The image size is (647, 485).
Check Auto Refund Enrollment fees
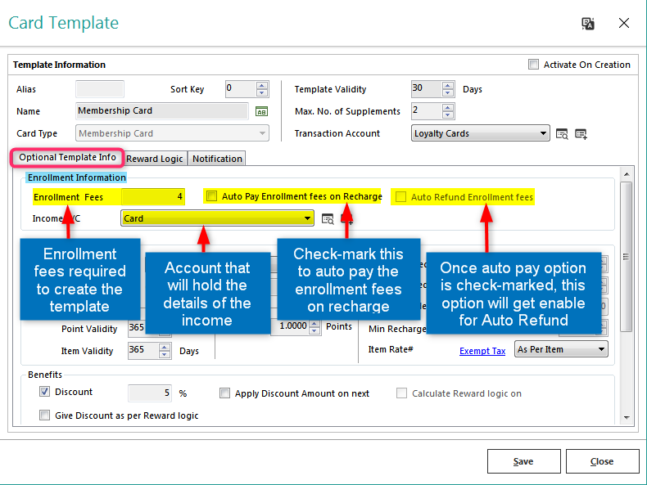[x=400, y=196]
